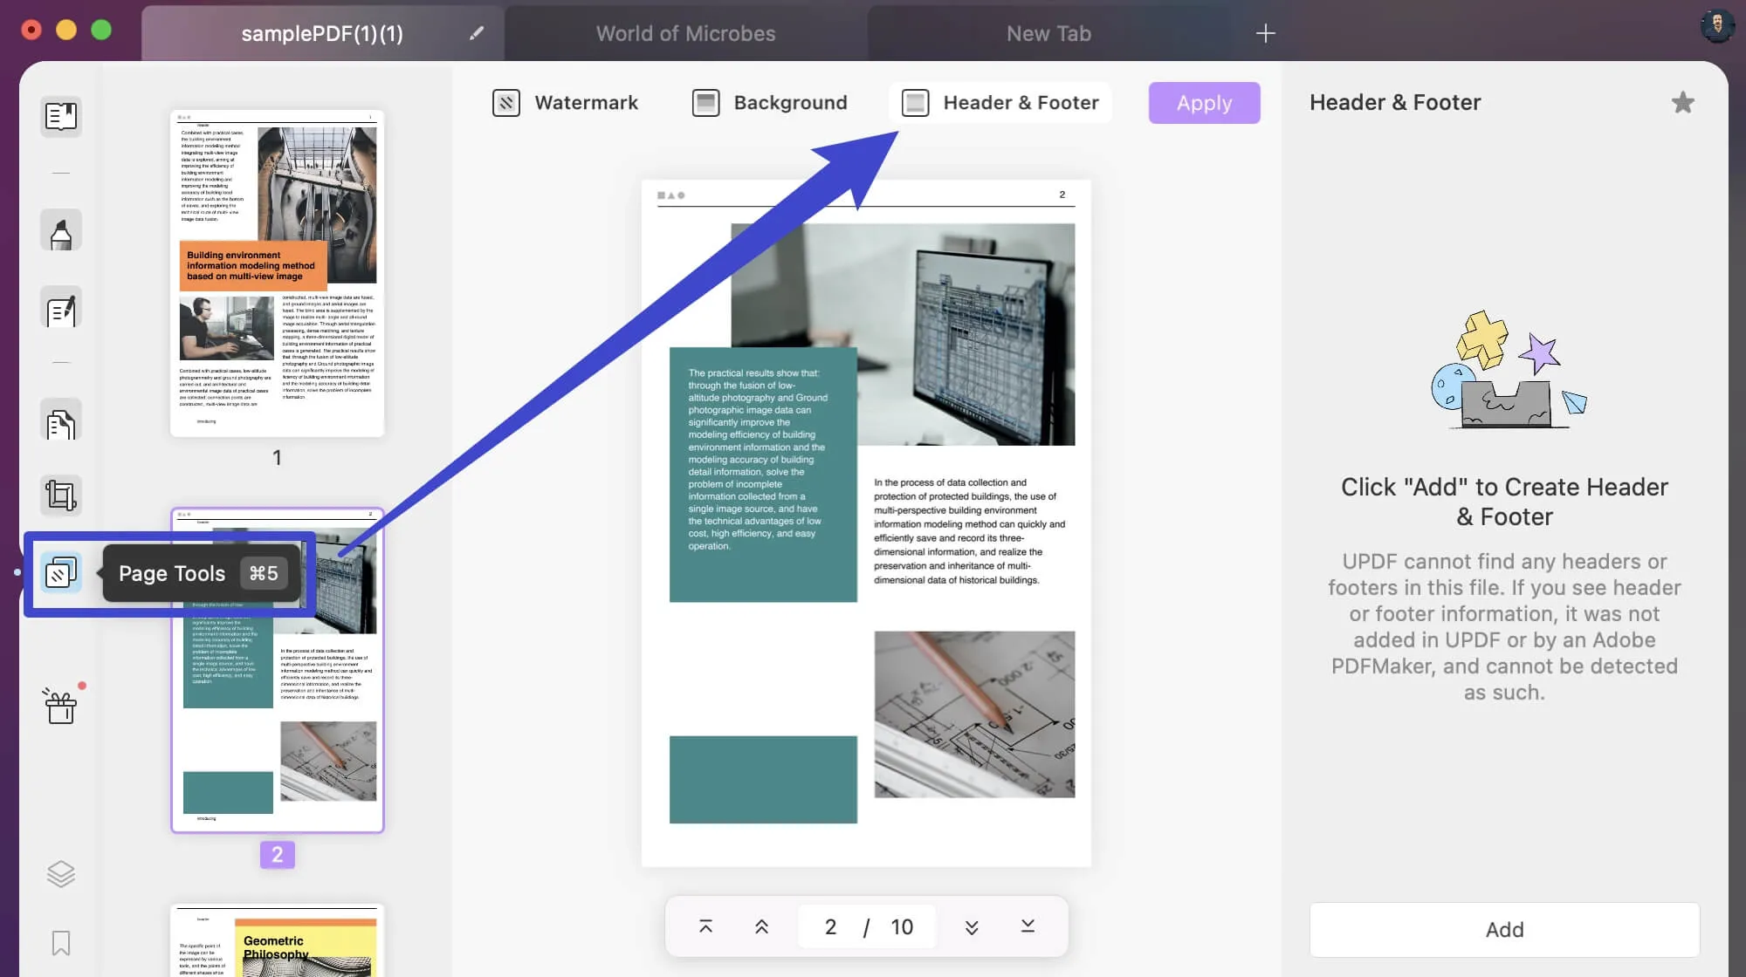Click the Bookmark panel icon in sidebar

(61, 942)
